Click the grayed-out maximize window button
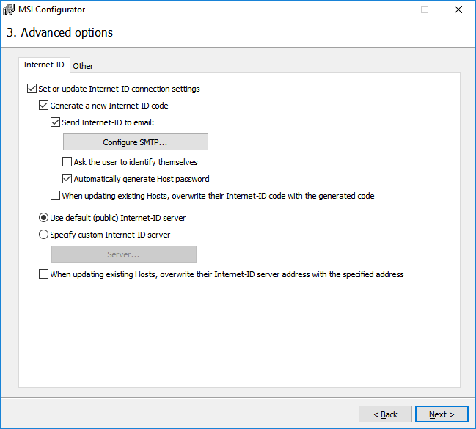Image resolution: width=476 pixels, height=429 pixels. pos(425,10)
